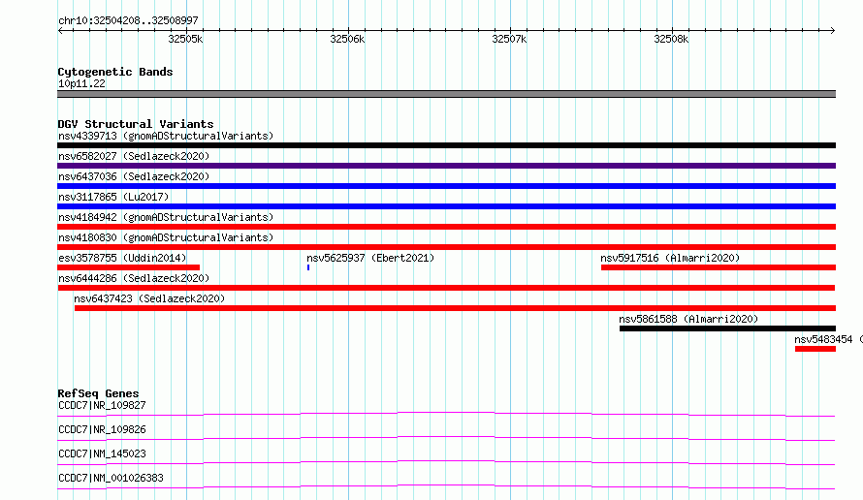Click the 32505k ruler position
The height and width of the screenshot is (500, 863).
point(185,39)
